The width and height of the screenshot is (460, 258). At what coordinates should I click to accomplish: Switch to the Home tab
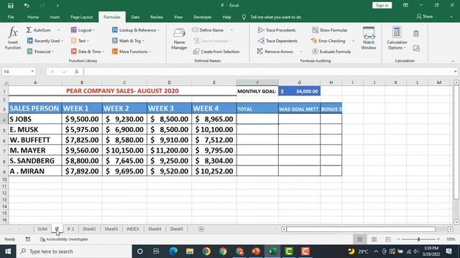point(33,17)
